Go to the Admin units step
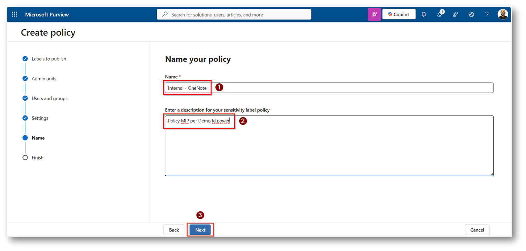The height and width of the screenshot is (251, 526). 44,78
